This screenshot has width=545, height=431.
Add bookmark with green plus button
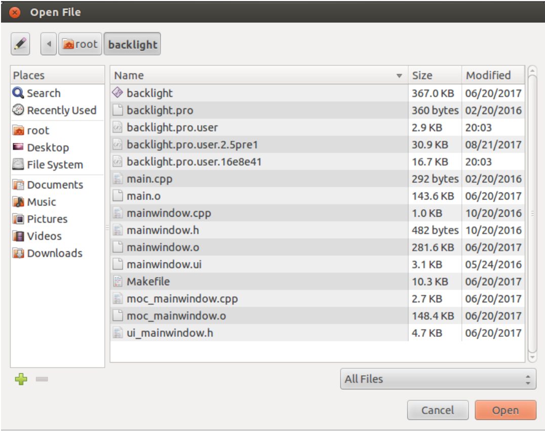tap(21, 379)
